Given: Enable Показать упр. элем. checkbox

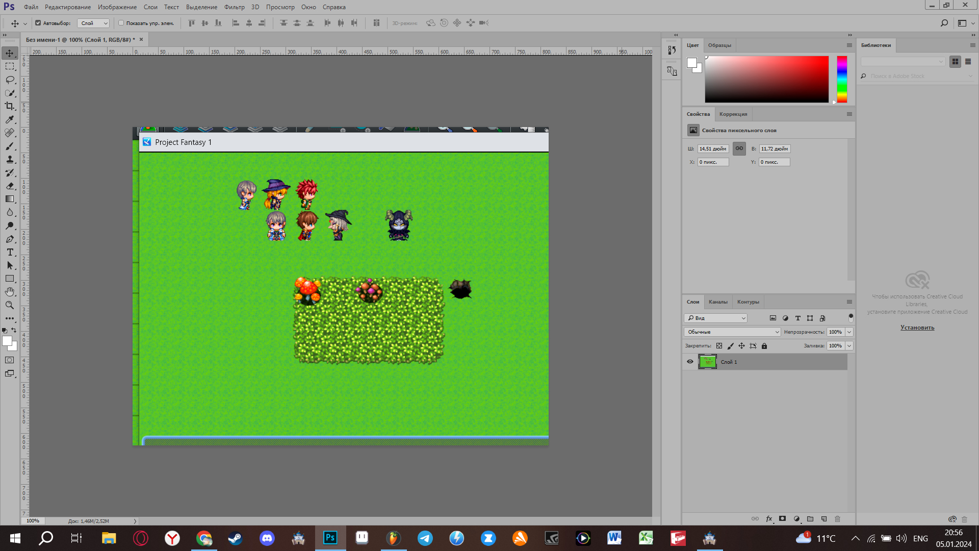Looking at the screenshot, I should pos(121,23).
